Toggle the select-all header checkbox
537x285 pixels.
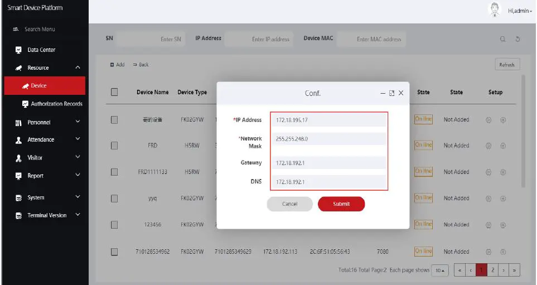tap(114, 92)
